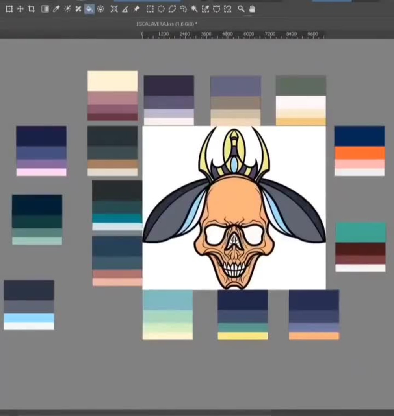Pick a color with the Color Sampler tool

pos(56,9)
